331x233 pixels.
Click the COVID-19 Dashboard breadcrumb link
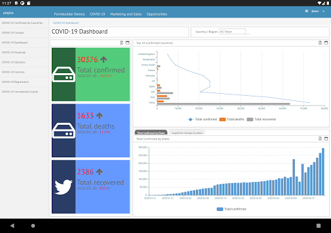coord(66,23)
